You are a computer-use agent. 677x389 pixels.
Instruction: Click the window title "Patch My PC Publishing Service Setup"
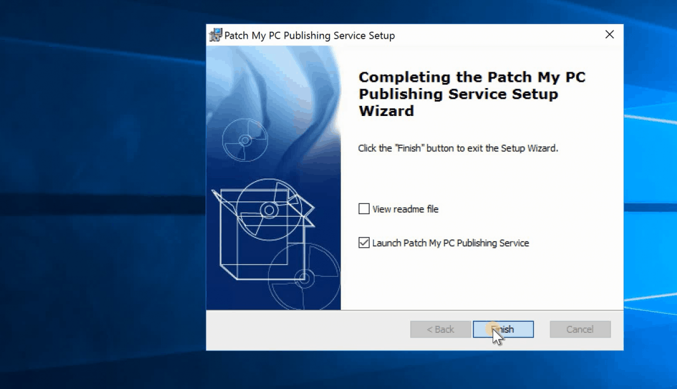click(309, 35)
